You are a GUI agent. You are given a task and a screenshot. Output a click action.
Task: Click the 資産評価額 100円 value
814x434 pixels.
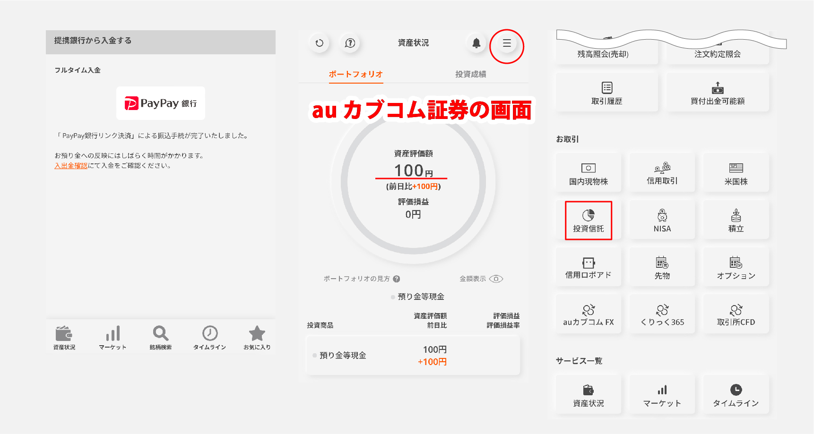pyautogui.click(x=413, y=170)
